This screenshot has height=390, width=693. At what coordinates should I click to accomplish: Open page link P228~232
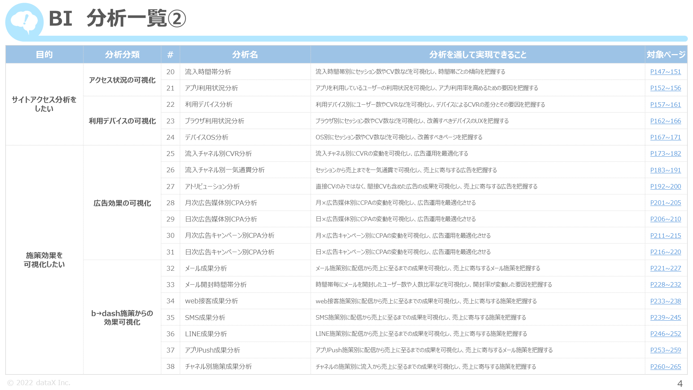coord(665,285)
